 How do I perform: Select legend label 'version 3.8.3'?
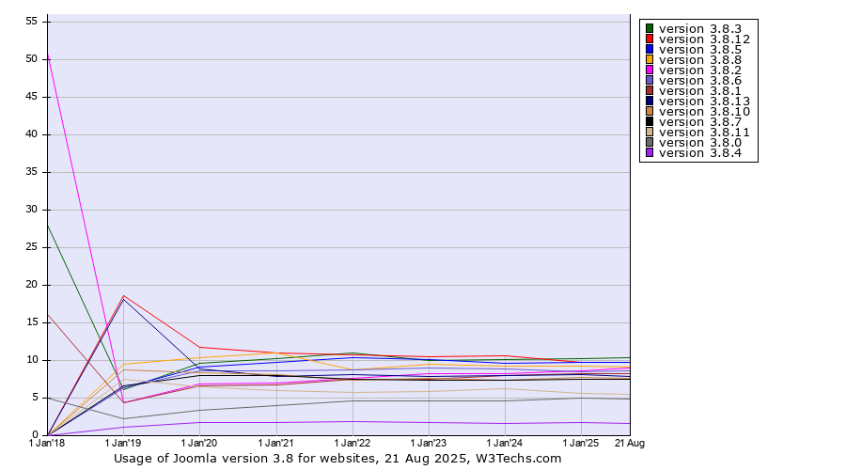tap(700, 28)
